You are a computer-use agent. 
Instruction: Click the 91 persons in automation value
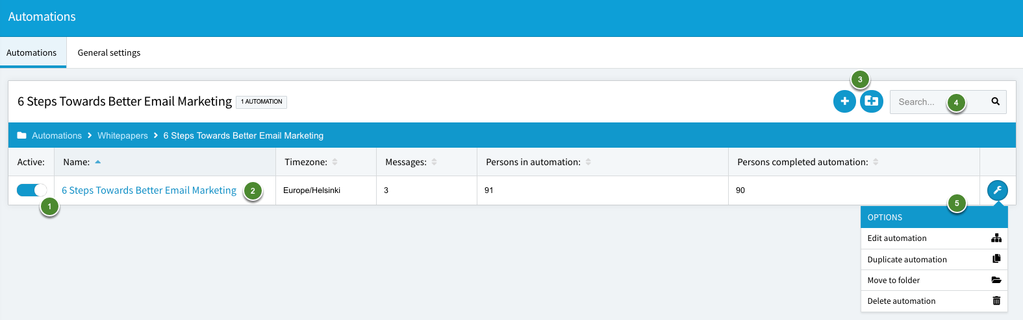coord(489,190)
